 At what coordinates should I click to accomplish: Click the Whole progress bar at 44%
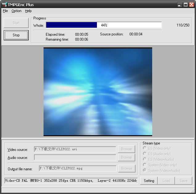104,25
